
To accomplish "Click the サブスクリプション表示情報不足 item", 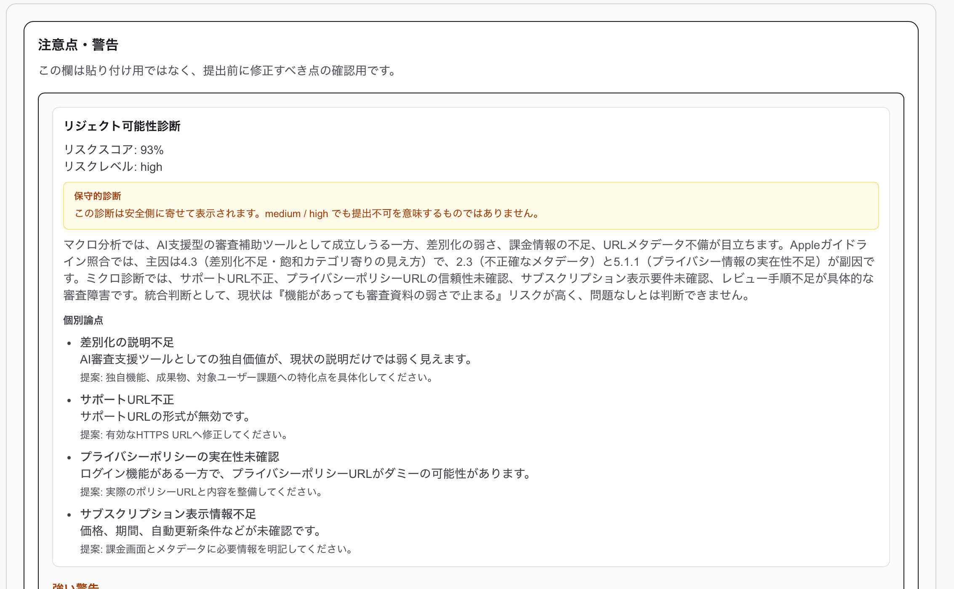I will tap(169, 514).
